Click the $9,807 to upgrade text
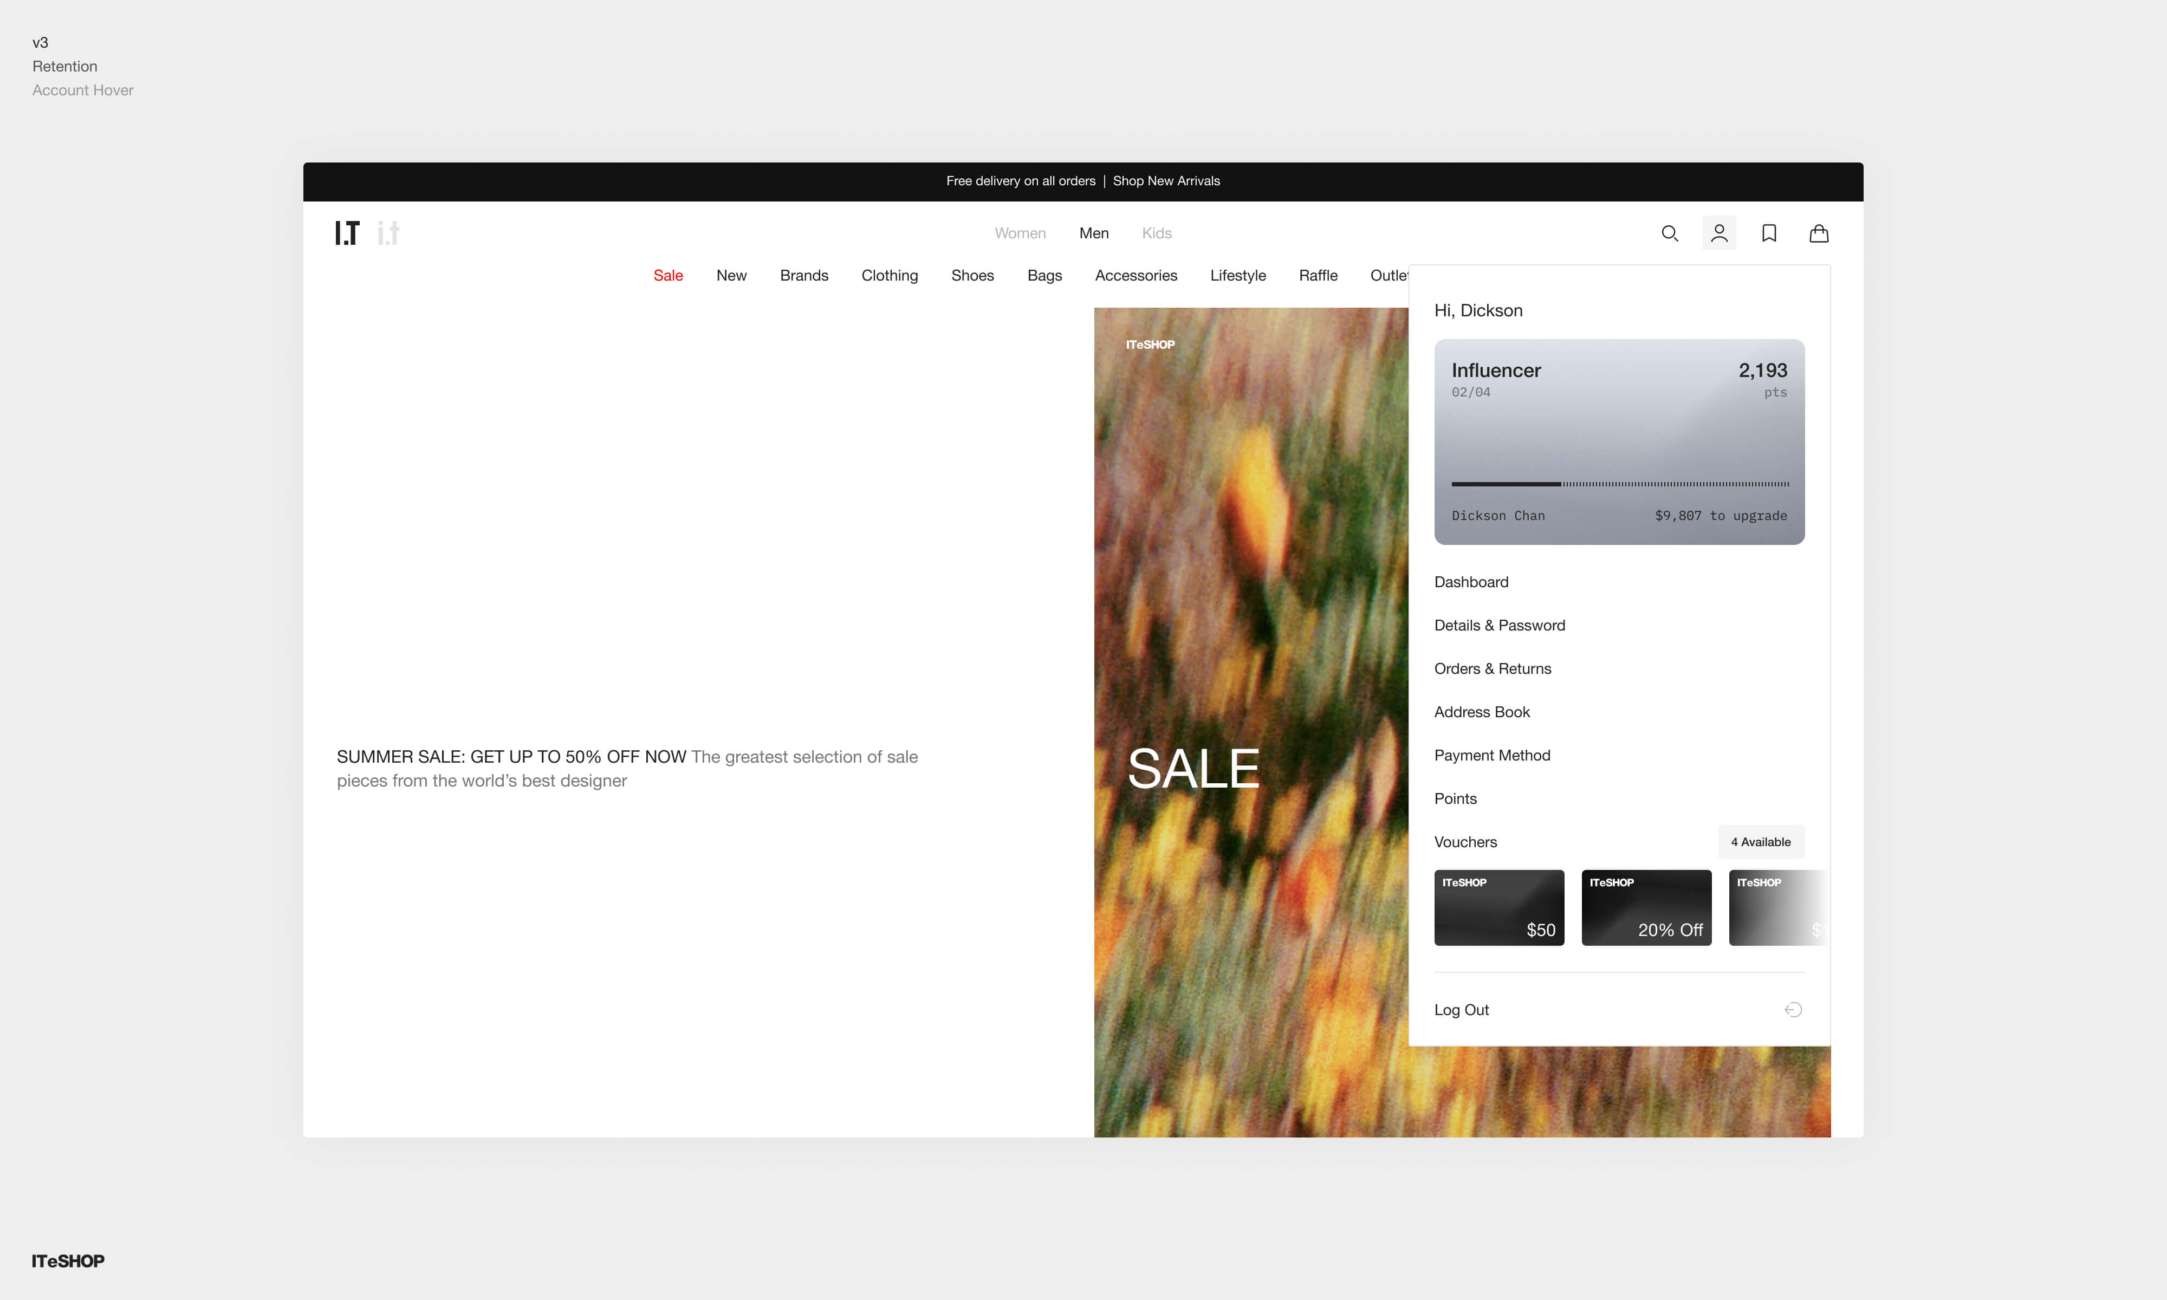The width and height of the screenshot is (2167, 1300). pos(1720,516)
